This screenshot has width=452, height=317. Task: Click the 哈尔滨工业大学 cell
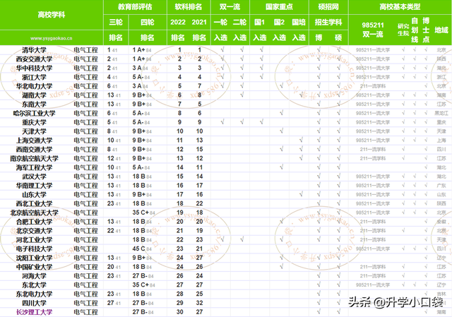[x=34, y=113]
